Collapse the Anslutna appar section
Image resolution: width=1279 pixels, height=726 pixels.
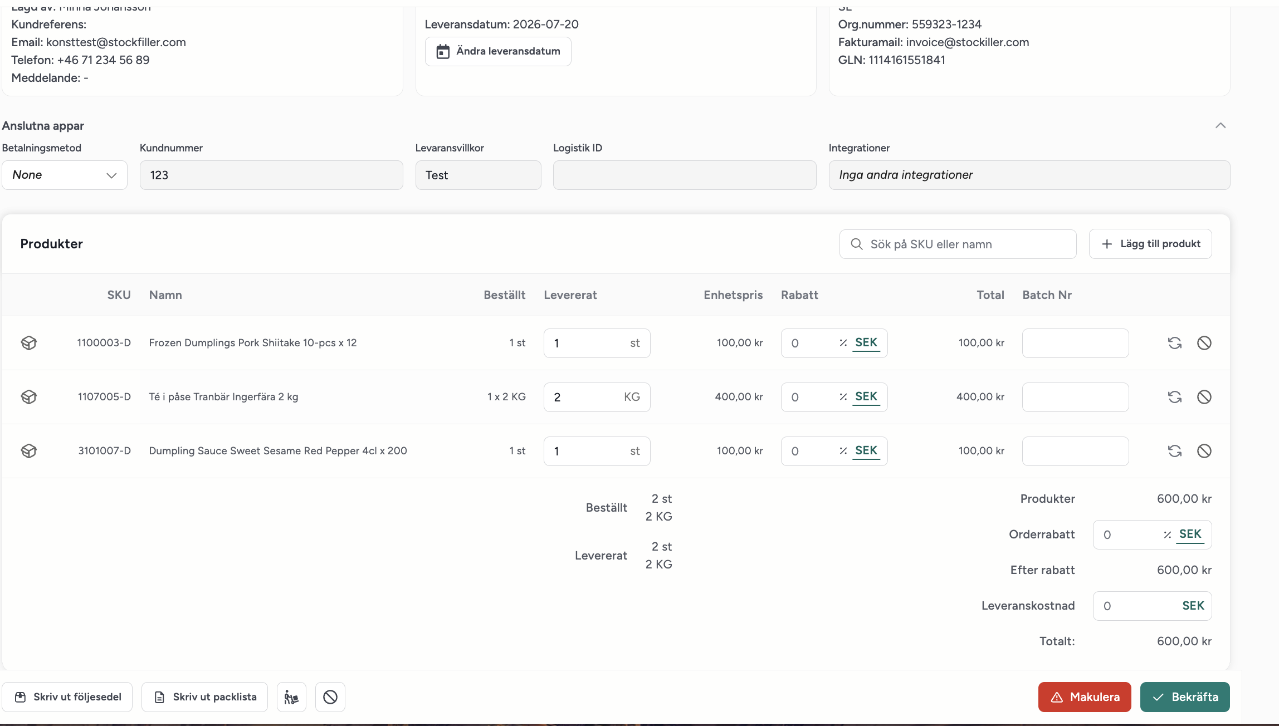pyautogui.click(x=1221, y=126)
